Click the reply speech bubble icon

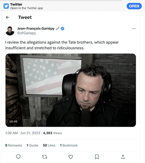pos(18,157)
